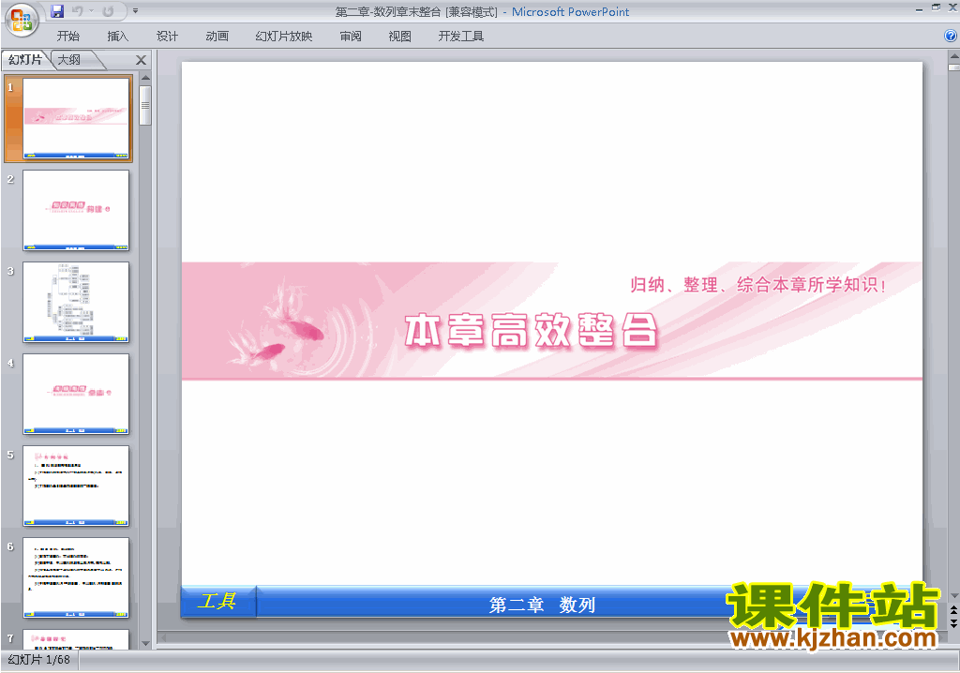This screenshot has height=673, width=960.
Task: Go to the 动画 ribbon tab
Action: coord(217,37)
